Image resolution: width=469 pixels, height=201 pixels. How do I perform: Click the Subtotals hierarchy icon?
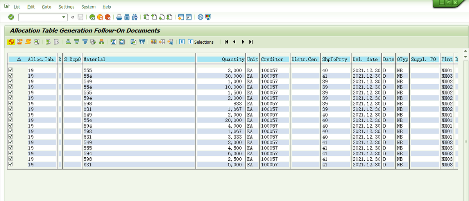click(x=101, y=42)
